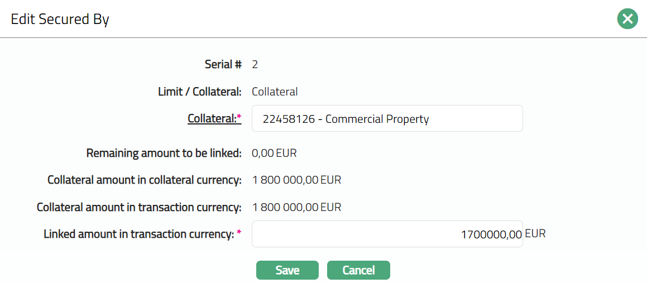Click the Edit Secured By title

click(60, 20)
